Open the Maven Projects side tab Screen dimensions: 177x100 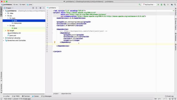pyautogui.click(x=176, y=24)
